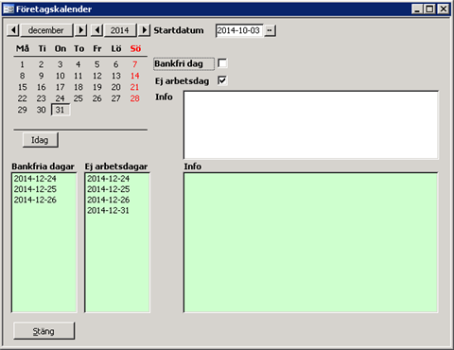Select 2014-12-31 in Ej arbetsdagar list
The height and width of the screenshot is (350, 454).
(108, 211)
